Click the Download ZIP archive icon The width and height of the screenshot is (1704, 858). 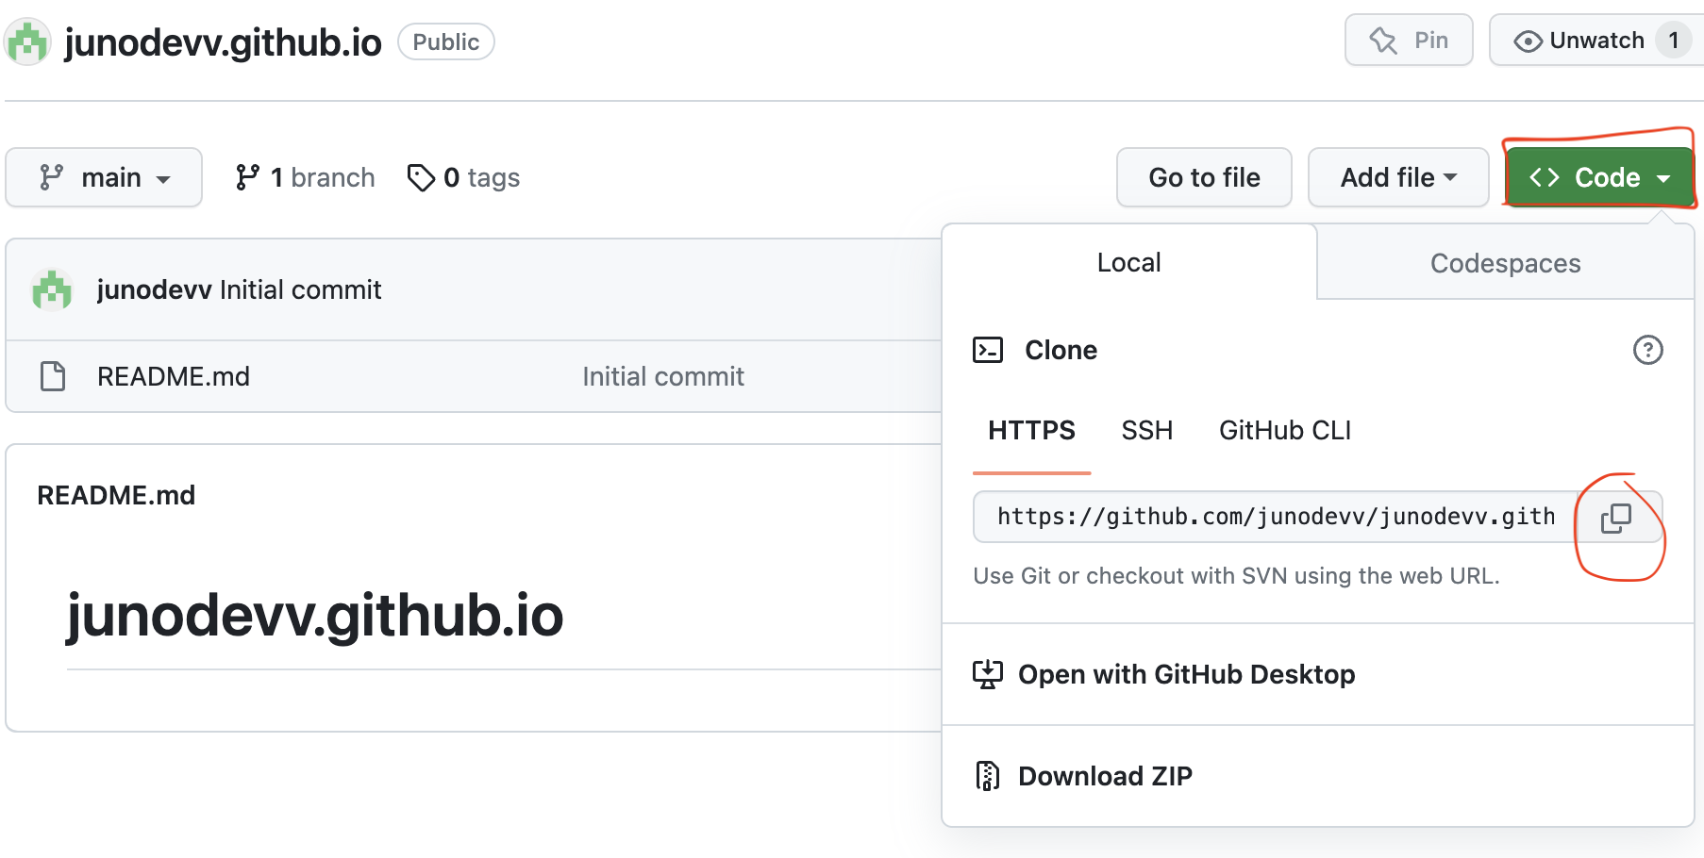click(x=987, y=776)
